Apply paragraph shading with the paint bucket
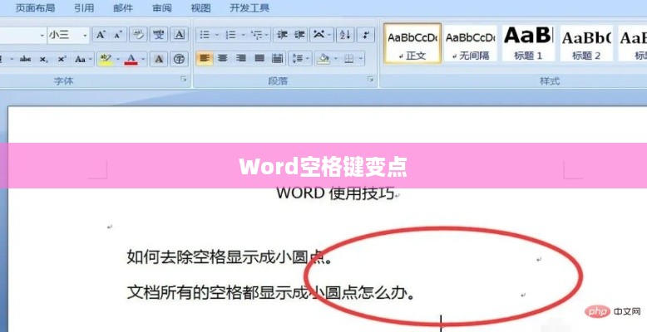647x332 pixels. pos(323,59)
